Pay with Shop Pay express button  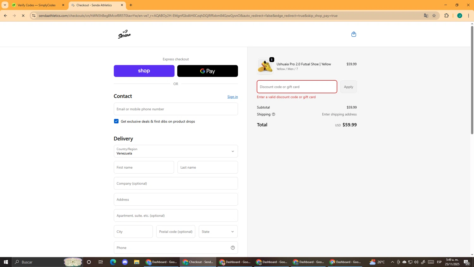click(x=144, y=71)
